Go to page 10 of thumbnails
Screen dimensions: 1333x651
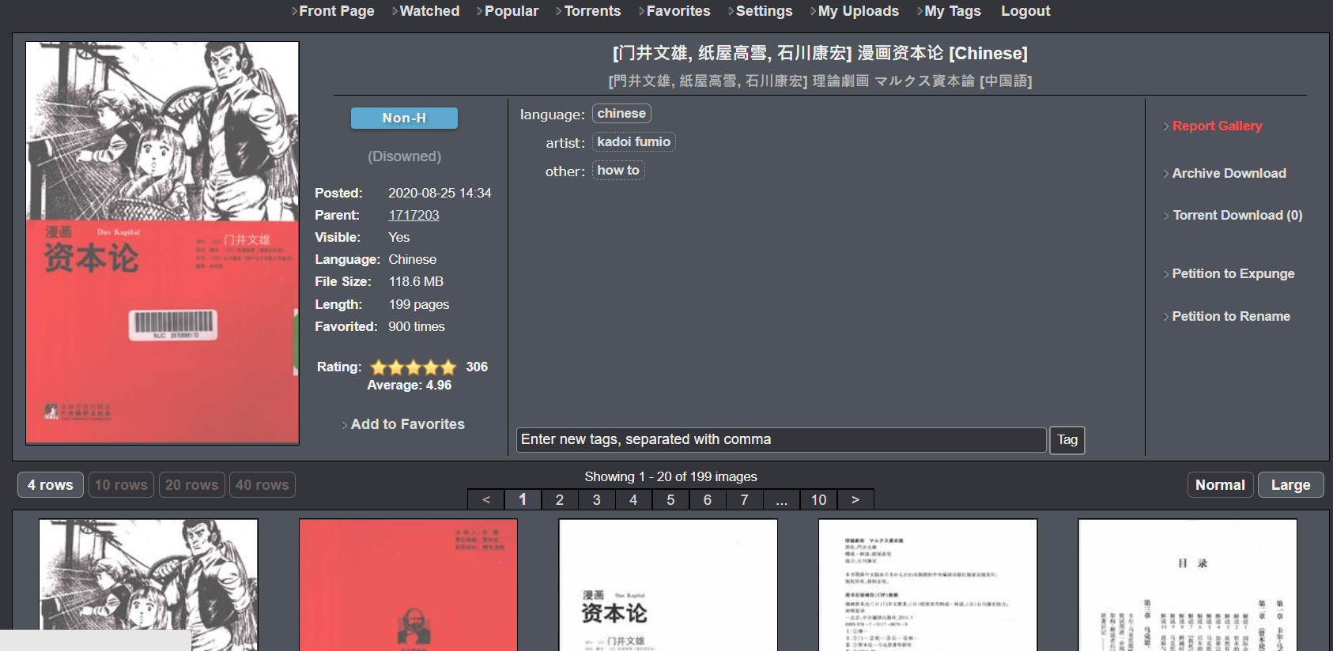point(818,499)
